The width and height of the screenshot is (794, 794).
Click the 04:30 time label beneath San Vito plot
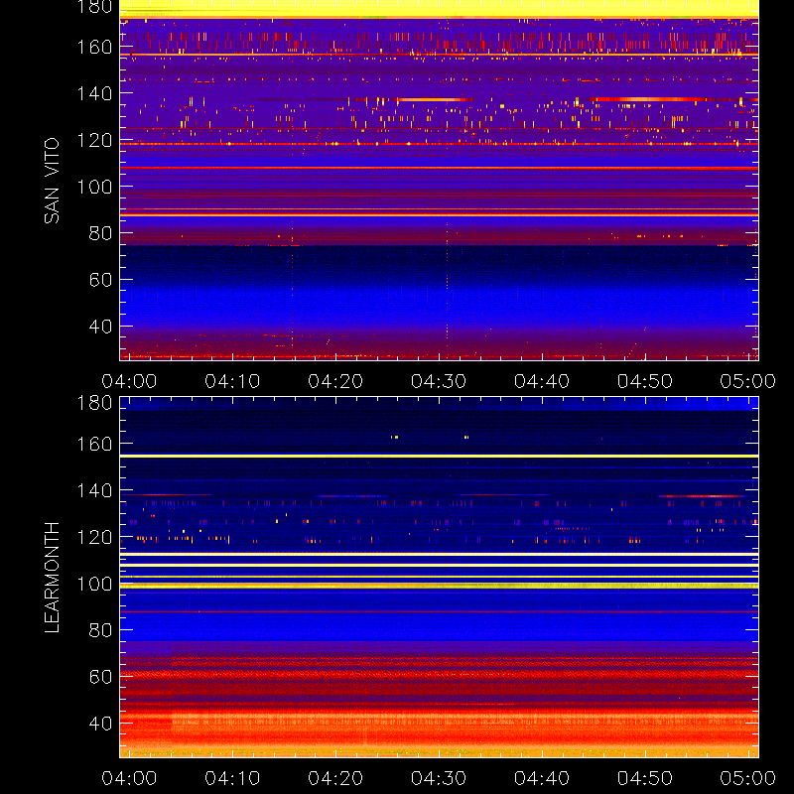pos(439,381)
